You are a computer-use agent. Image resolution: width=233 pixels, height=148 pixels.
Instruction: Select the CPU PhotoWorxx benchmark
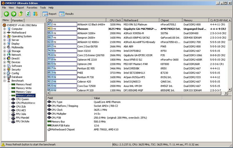pos(26,103)
